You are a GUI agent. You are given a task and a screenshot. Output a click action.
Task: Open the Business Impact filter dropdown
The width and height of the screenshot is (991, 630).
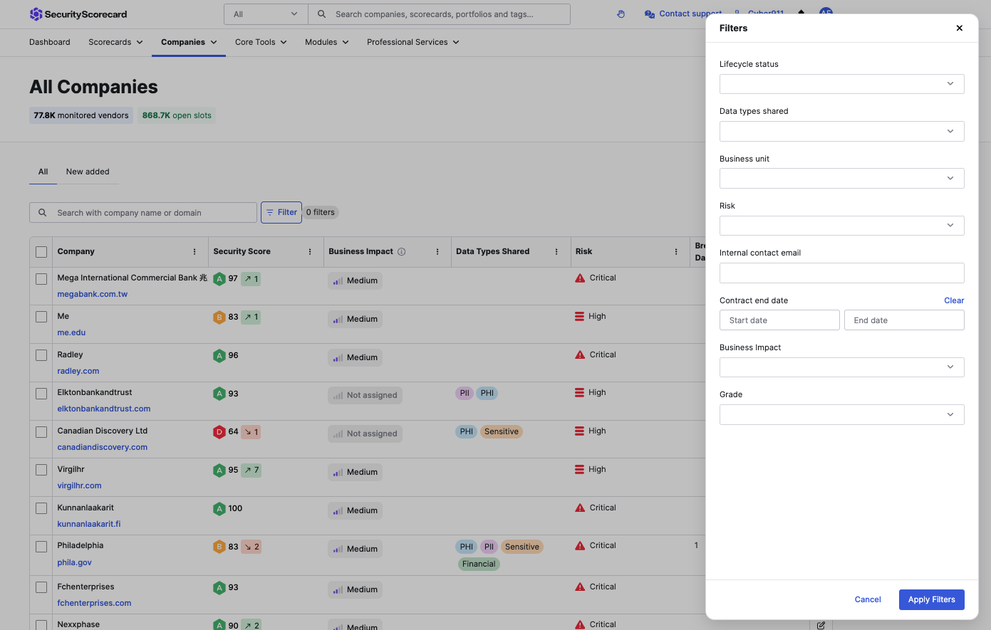pos(842,367)
